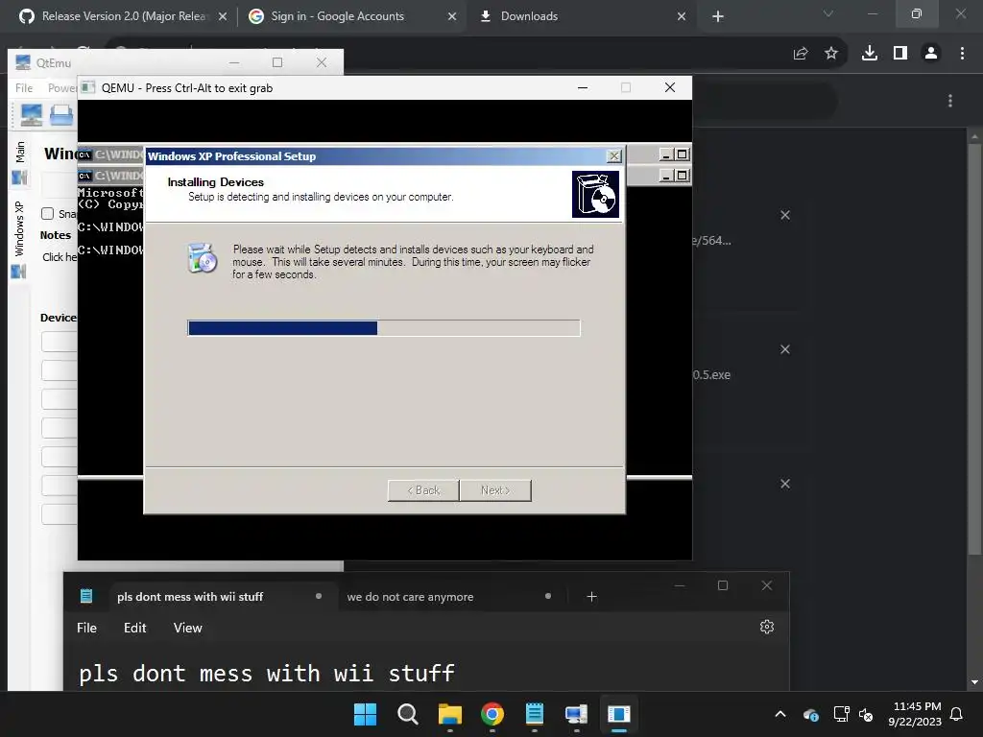The height and width of the screenshot is (737, 983).
Task: Remove the third download entry
Action: pyautogui.click(x=785, y=484)
